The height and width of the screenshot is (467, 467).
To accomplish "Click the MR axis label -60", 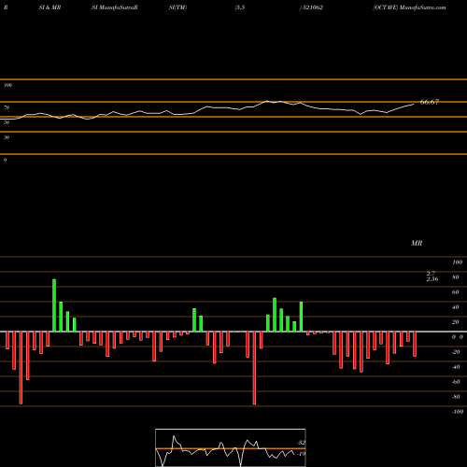I will [x=456, y=382].
